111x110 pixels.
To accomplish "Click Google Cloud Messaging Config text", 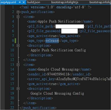I will [57, 93].
